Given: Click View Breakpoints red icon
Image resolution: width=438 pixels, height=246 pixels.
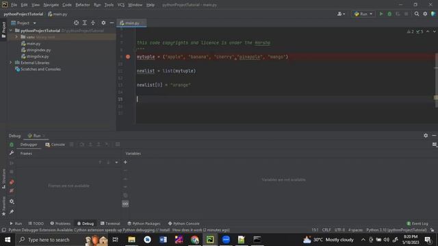Looking at the screenshot, I should coord(12,182).
